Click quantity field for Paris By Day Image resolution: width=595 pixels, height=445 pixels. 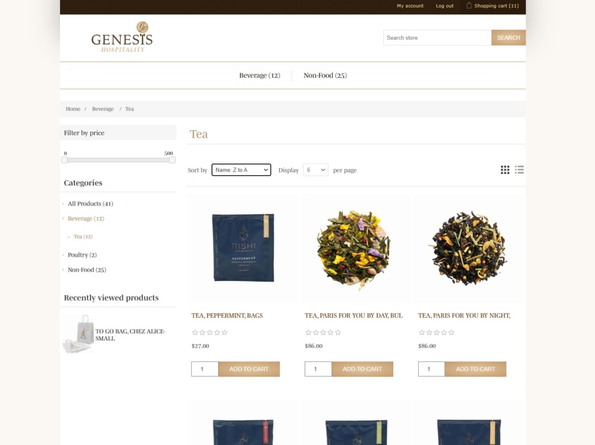[x=318, y=369]
